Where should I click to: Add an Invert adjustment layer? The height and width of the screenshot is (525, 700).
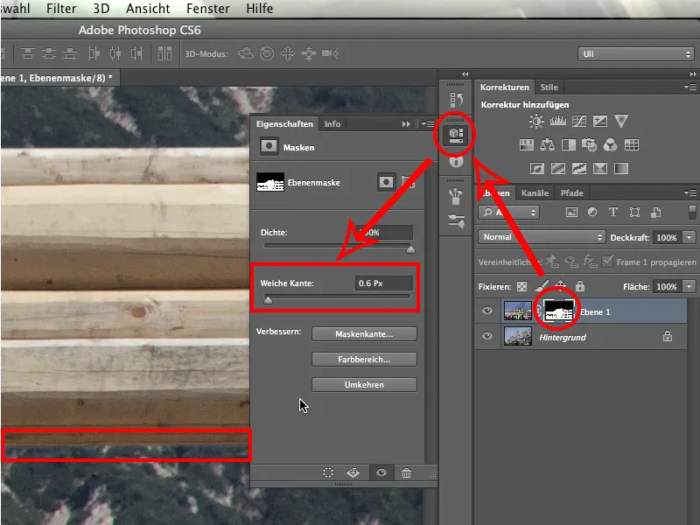[537, 168]
